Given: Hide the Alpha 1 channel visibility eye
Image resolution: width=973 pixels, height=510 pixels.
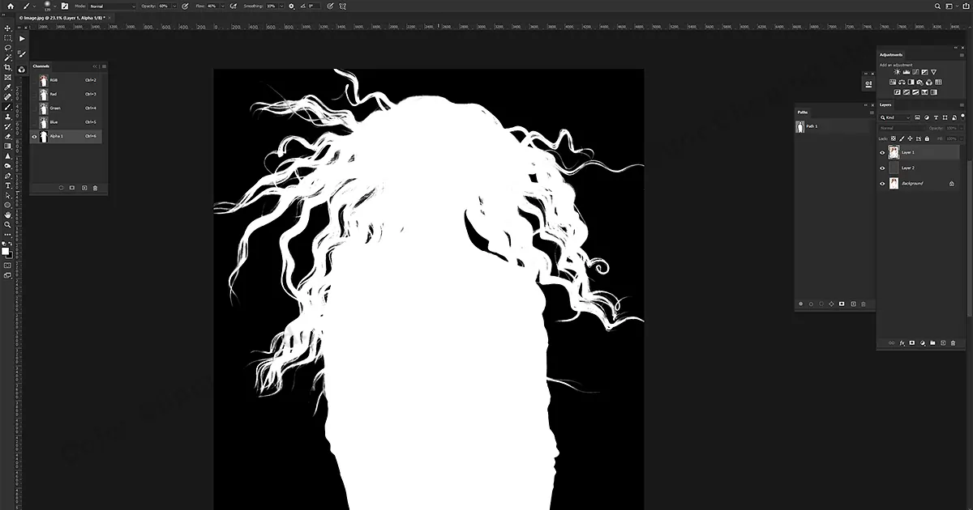Looking at the screenshot, I should 34,136.
